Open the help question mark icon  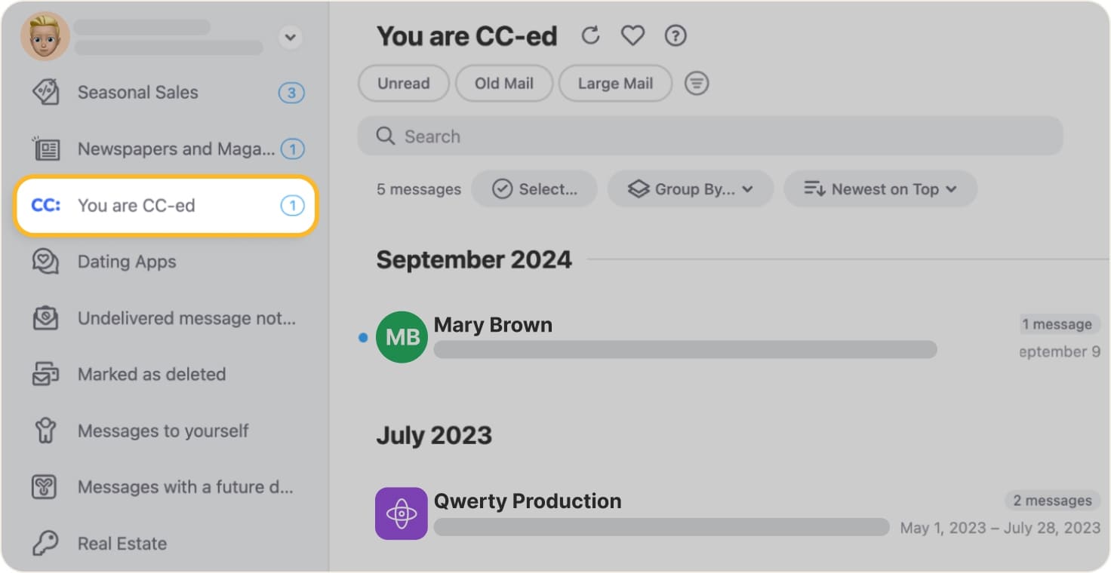(x=676, y=35)
